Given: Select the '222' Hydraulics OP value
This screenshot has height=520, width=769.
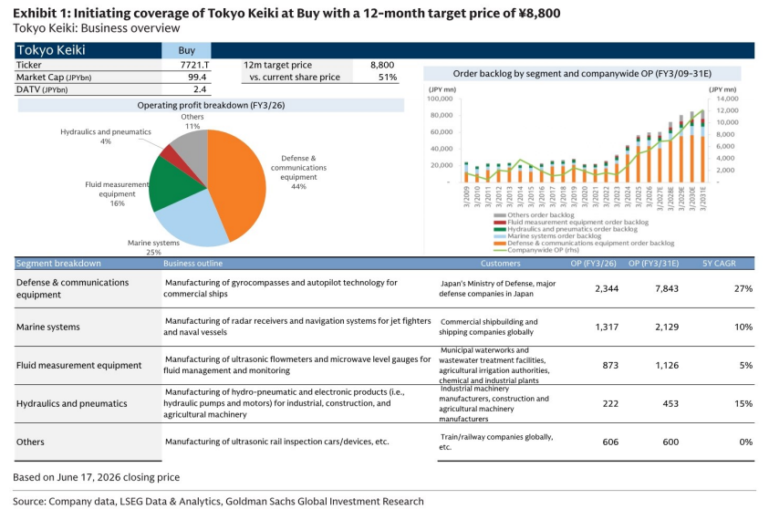Looking at the screenshot, I should point(610,404).
